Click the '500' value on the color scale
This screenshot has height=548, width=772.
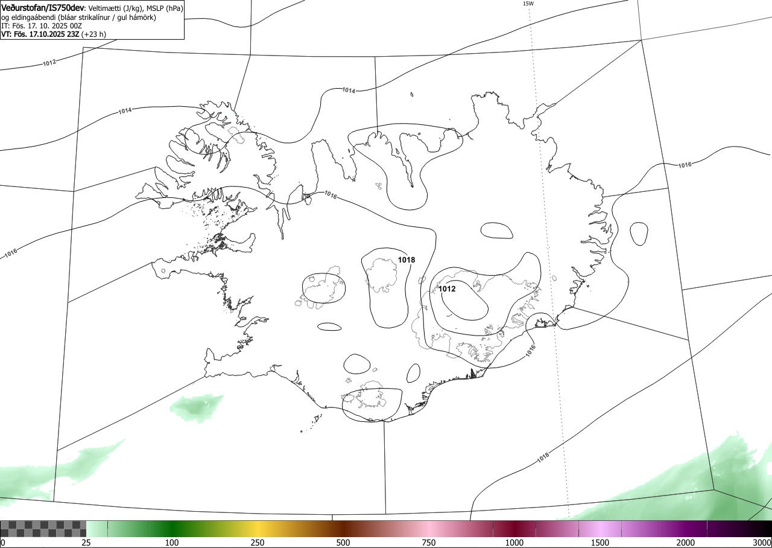coord(343,543)
